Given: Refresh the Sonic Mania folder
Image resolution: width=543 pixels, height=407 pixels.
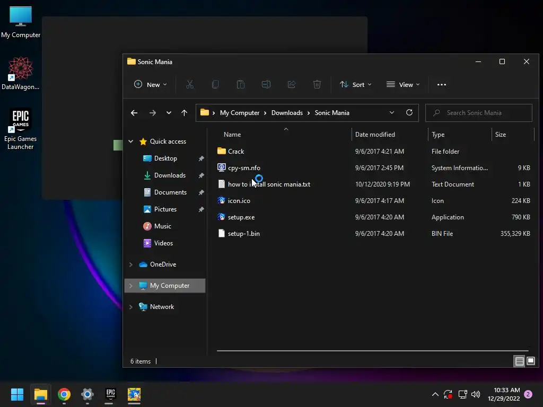Looking at the screenshot, I should [409, 112].
